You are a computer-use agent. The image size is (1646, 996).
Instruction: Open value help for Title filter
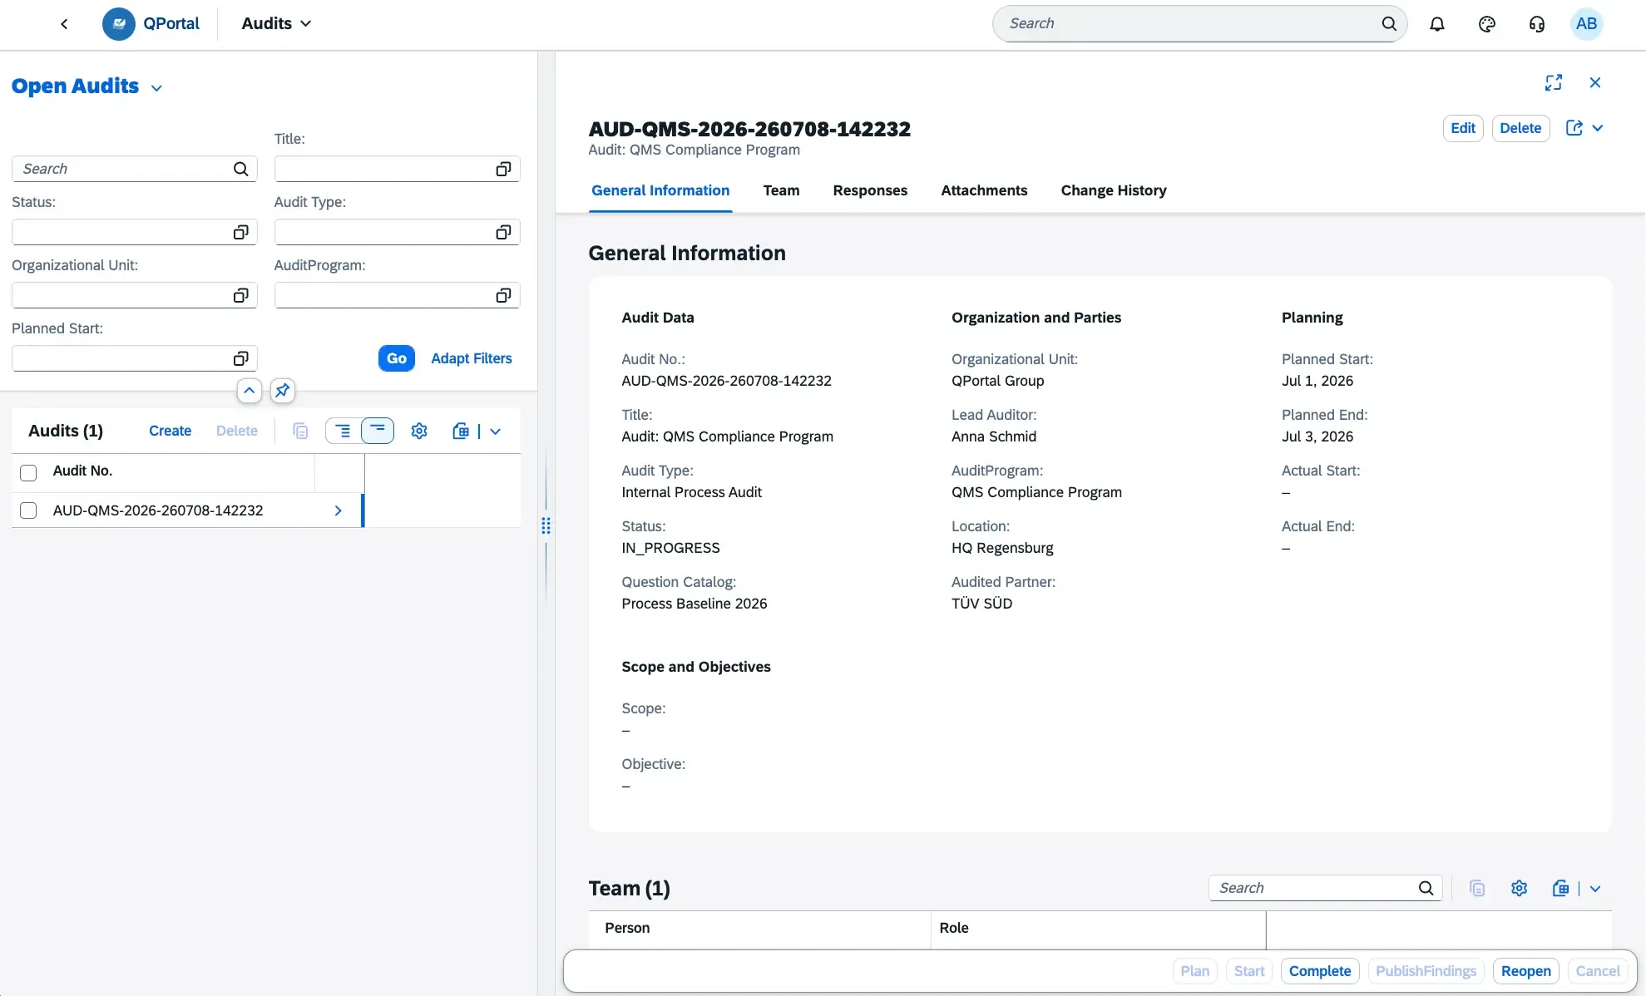(503, 169)
